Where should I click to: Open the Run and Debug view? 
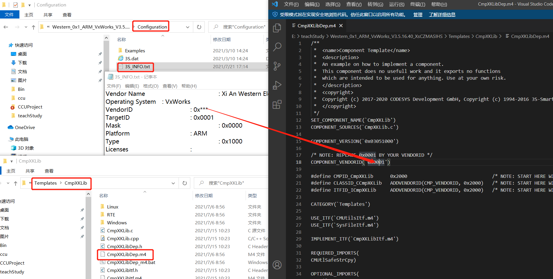[277, 85]
